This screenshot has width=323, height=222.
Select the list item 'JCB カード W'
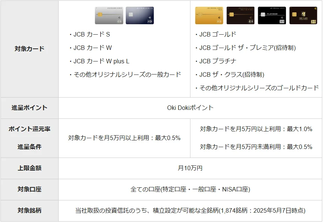click(x=91, y=48)
